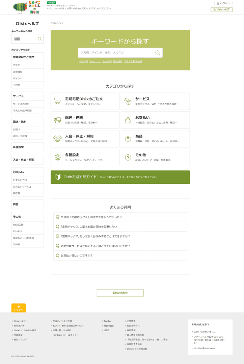The height and width of the screenshot is (364, 244).
Task: Click the gear icon for 各種設定
Action: (x=58, y=157)
